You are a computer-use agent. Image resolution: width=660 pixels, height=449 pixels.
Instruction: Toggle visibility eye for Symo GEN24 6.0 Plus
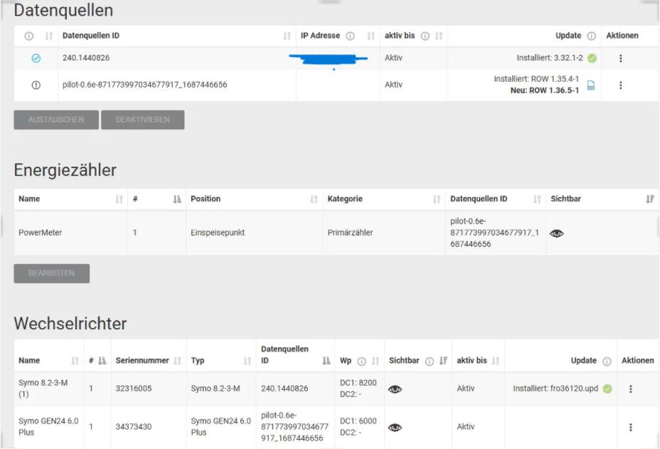click(x=395, y=427)
